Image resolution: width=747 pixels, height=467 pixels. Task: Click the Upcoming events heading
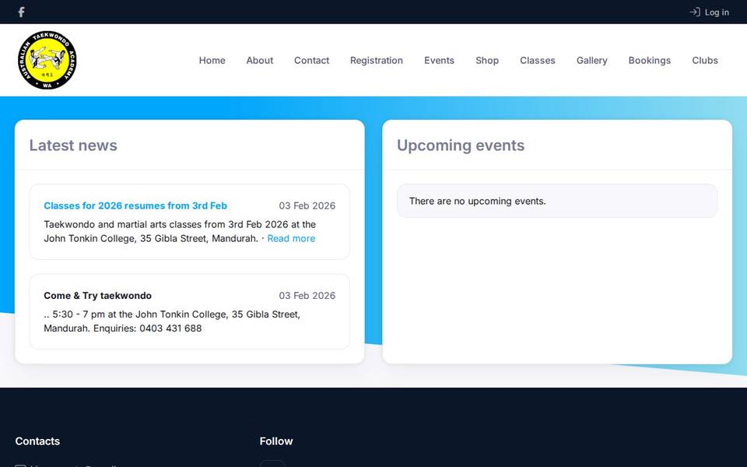tap(461, 146)
